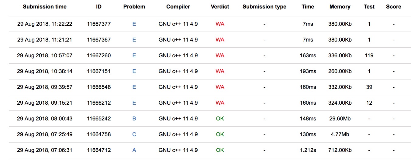The image size is (411, 162).
Task: Open problem A link
Action: click(x=134, y=150)
